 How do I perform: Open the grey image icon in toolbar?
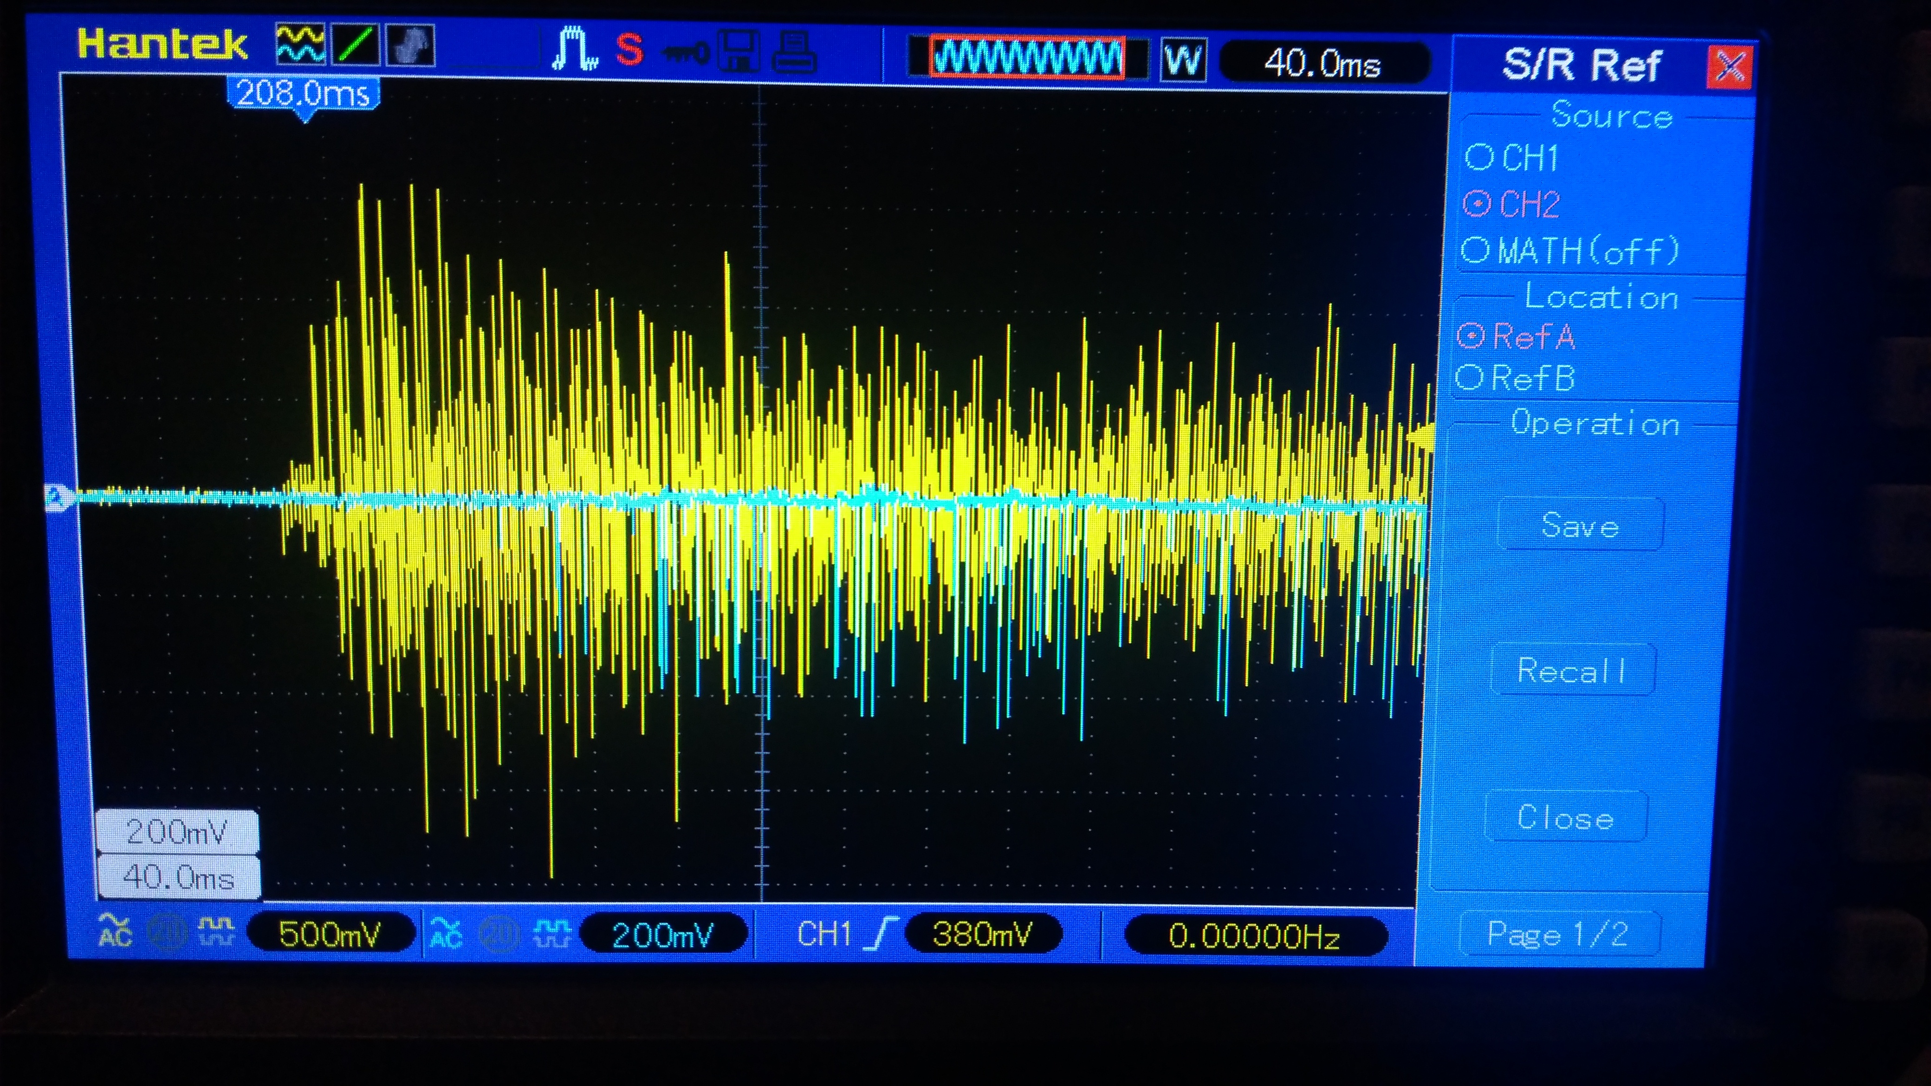pos(410,45)
